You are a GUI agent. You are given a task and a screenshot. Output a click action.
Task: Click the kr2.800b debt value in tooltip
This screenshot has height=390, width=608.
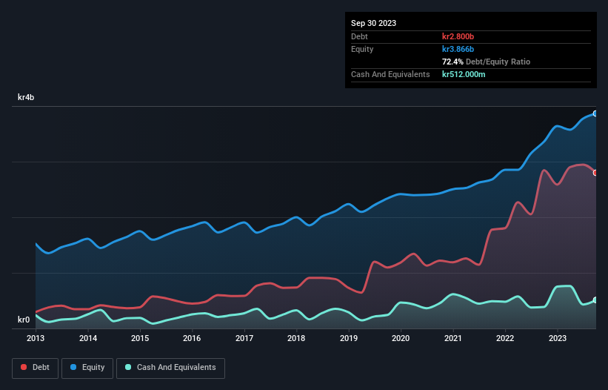458,36
